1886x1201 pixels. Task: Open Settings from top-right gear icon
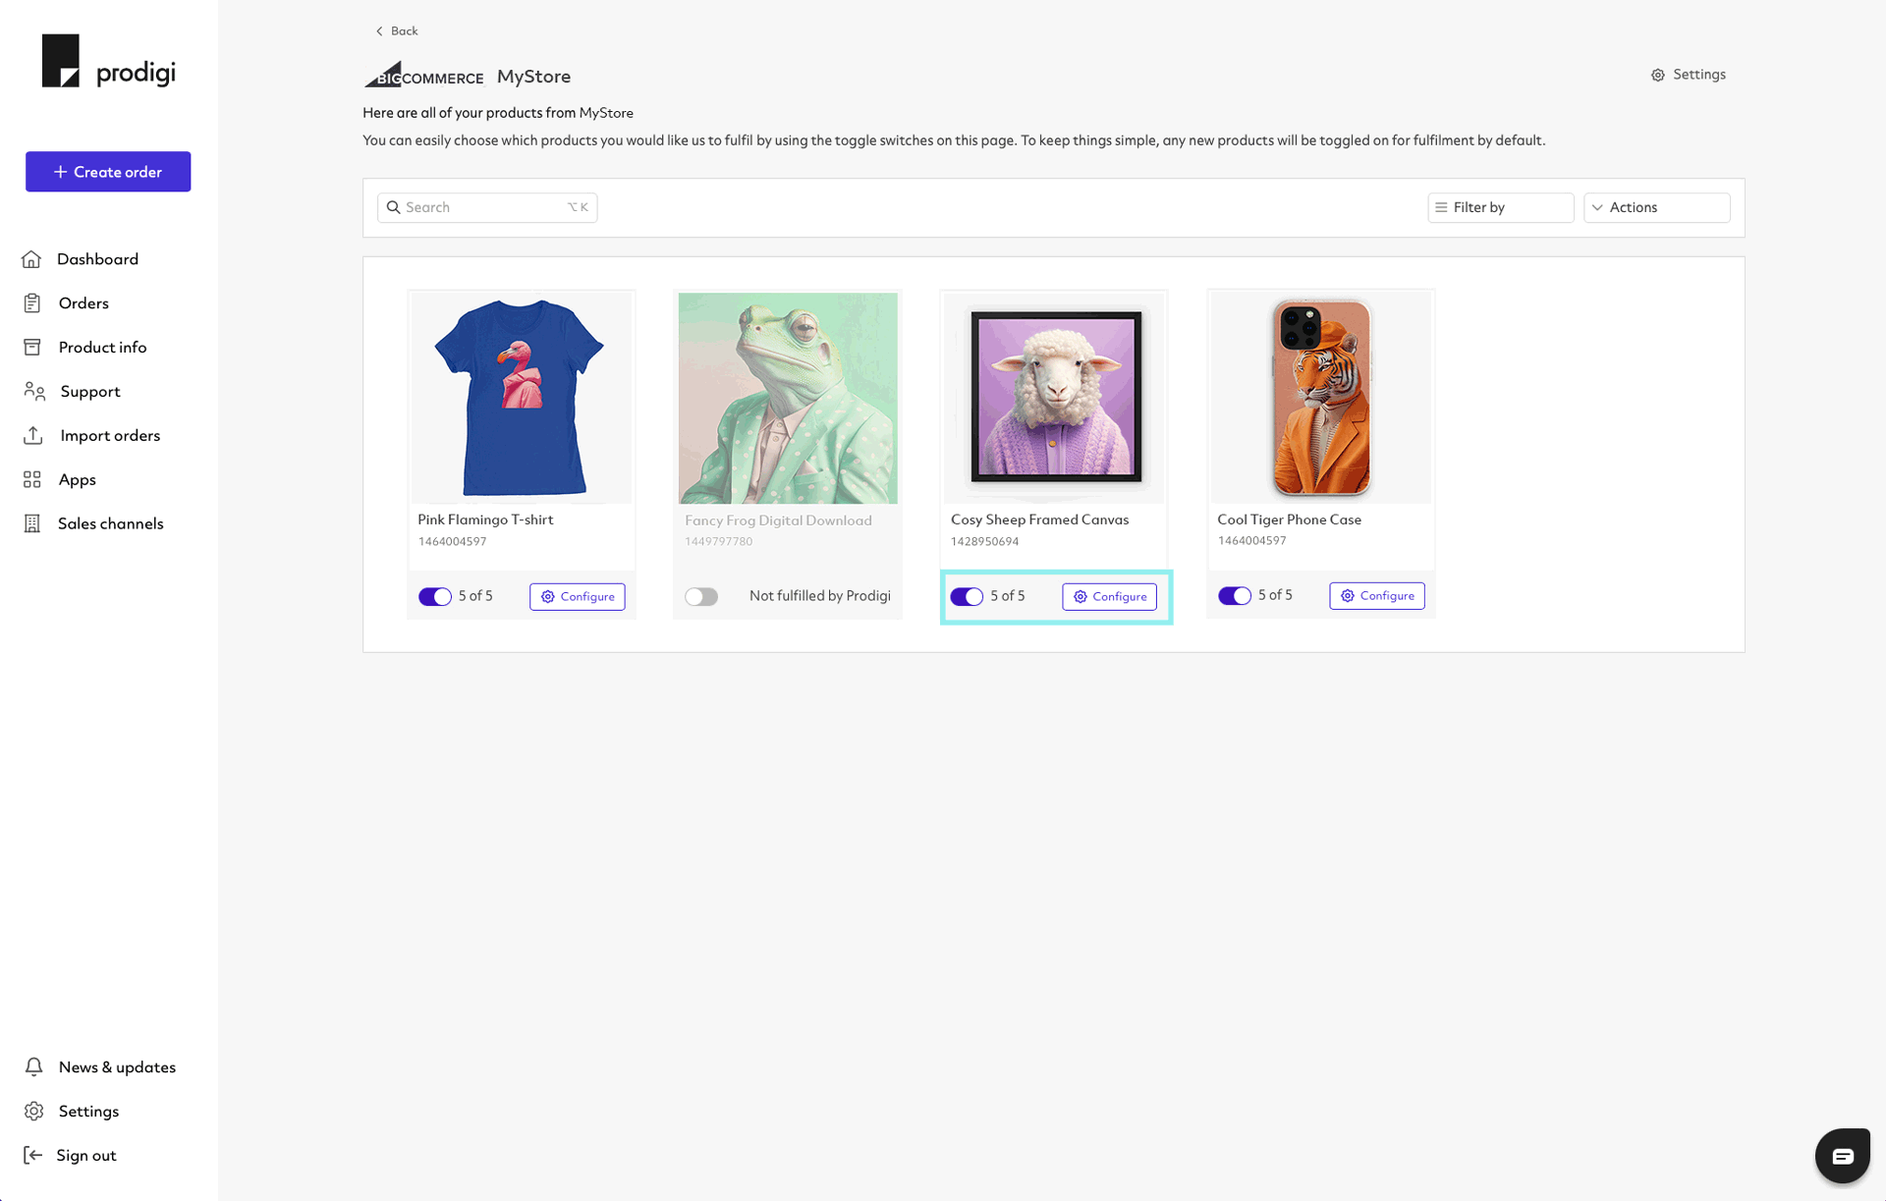[x=1658, y=73]
